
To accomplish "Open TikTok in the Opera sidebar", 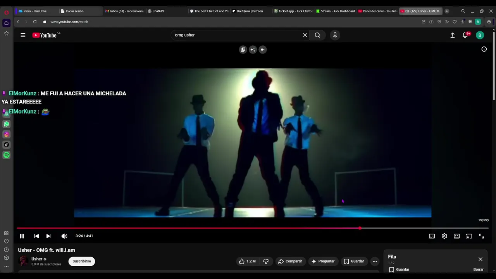I will click(6, 145).
